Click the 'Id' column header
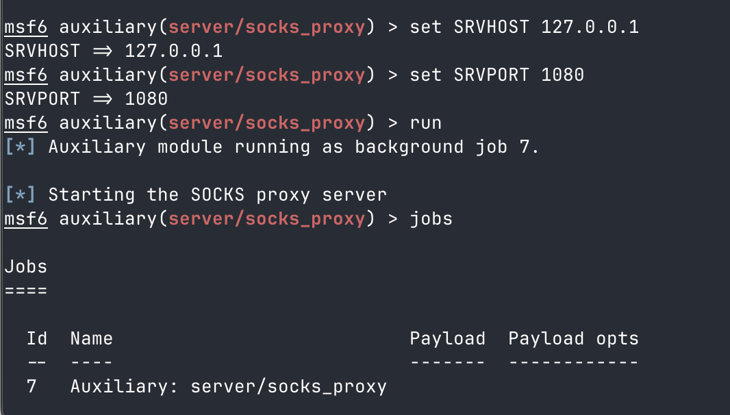Image resolution: width=730 pixels, height=415 pixels. [37, 338]
